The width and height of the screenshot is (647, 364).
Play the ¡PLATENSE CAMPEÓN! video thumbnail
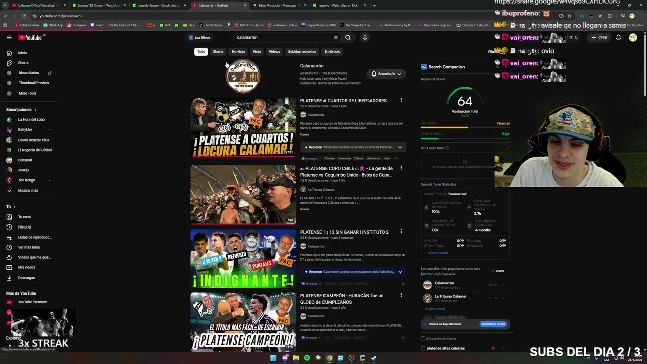[x=243, y=322]
